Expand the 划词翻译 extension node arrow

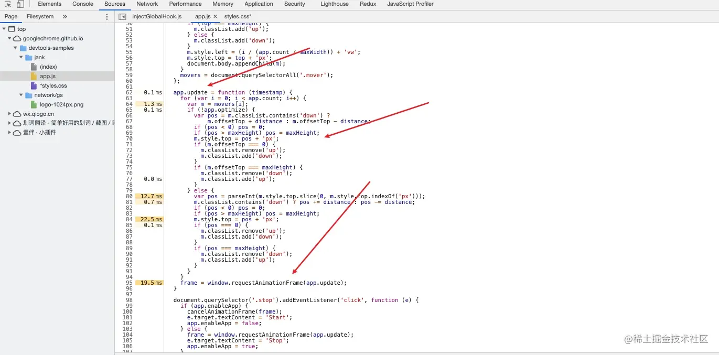coord(10,123)
